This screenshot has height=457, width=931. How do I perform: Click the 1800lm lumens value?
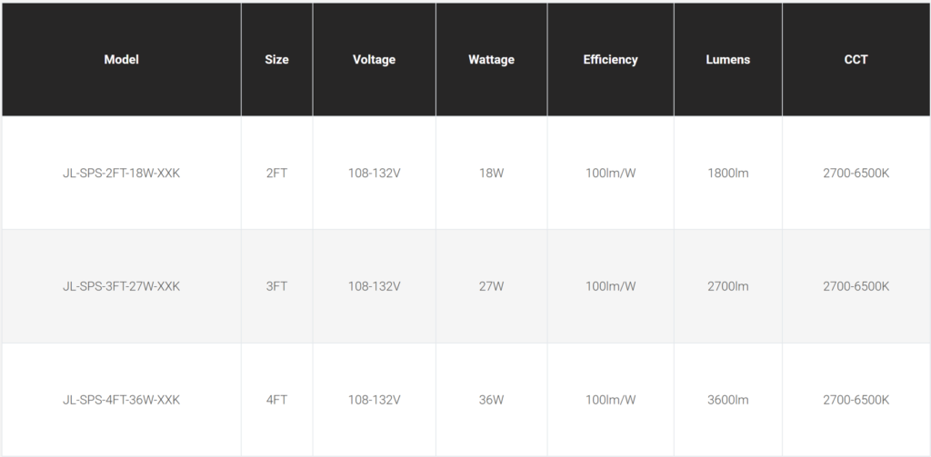(727, 173)
